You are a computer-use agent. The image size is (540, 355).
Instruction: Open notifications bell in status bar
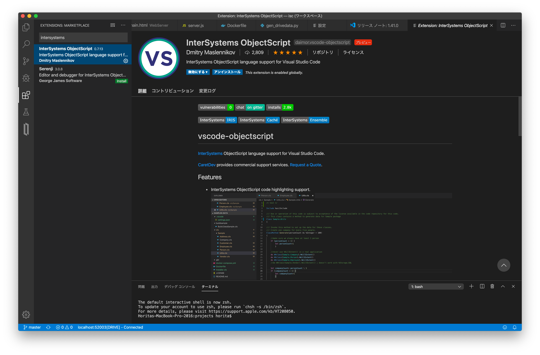515,327
